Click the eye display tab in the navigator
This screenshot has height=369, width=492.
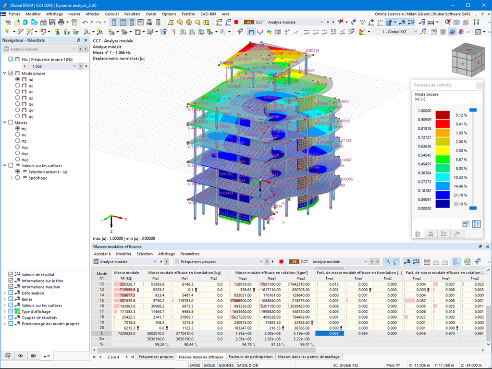20,356
